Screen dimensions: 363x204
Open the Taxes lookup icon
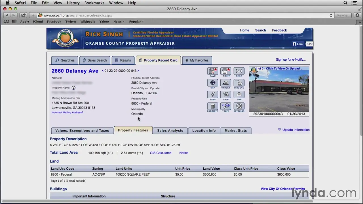click(x=226, y=106)
